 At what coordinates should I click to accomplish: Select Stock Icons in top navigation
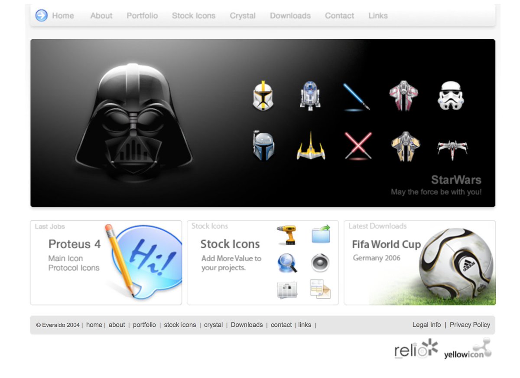tap(194, 16)
